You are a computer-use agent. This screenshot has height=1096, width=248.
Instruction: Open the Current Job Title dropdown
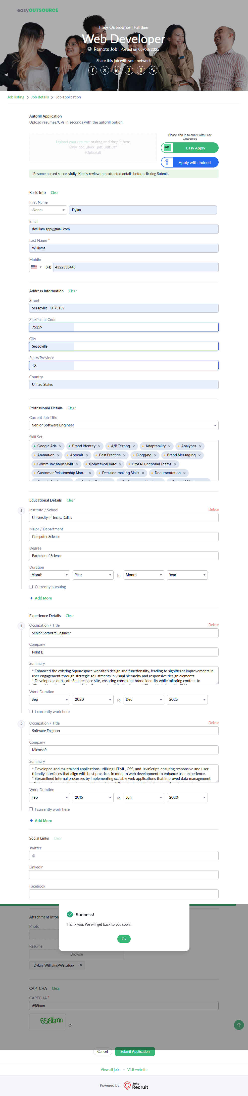(124, 425)
